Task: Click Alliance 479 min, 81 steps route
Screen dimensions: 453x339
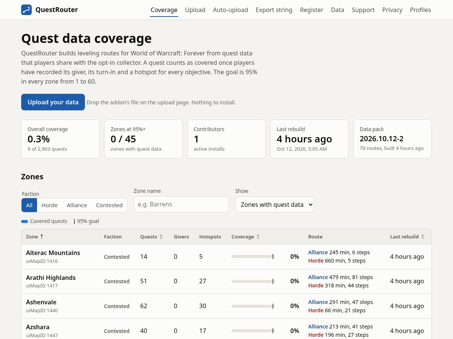Action: [341, 277]
